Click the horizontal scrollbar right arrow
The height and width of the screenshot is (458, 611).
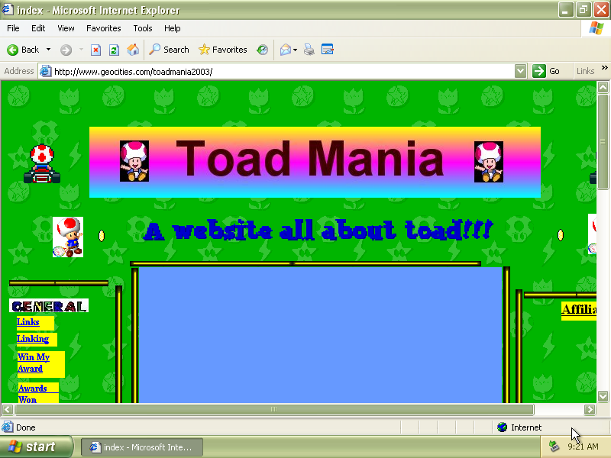(x=590, y=409)
